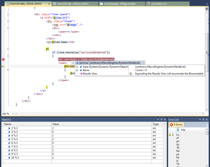This screenshot has height=167, width=210.
Task: Sort Watch by Name column header
Action: 27,124
